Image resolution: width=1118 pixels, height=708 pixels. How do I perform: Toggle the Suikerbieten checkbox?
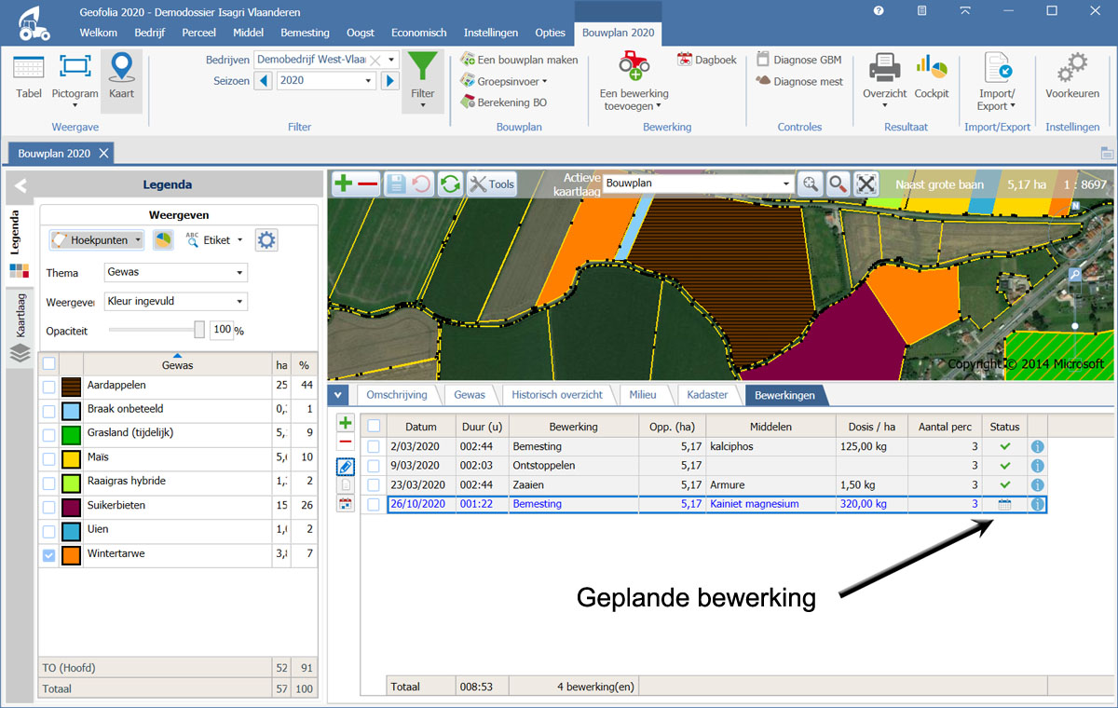[48, 507]
